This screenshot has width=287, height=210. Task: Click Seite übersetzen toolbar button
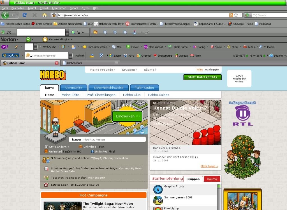[x=95, y=47]
